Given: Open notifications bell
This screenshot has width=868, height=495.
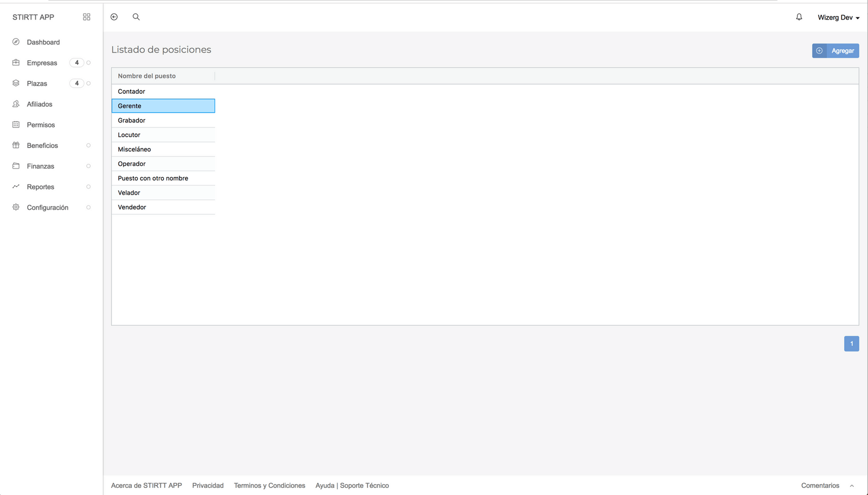Looking at the screenshot, I should point(799,17).
